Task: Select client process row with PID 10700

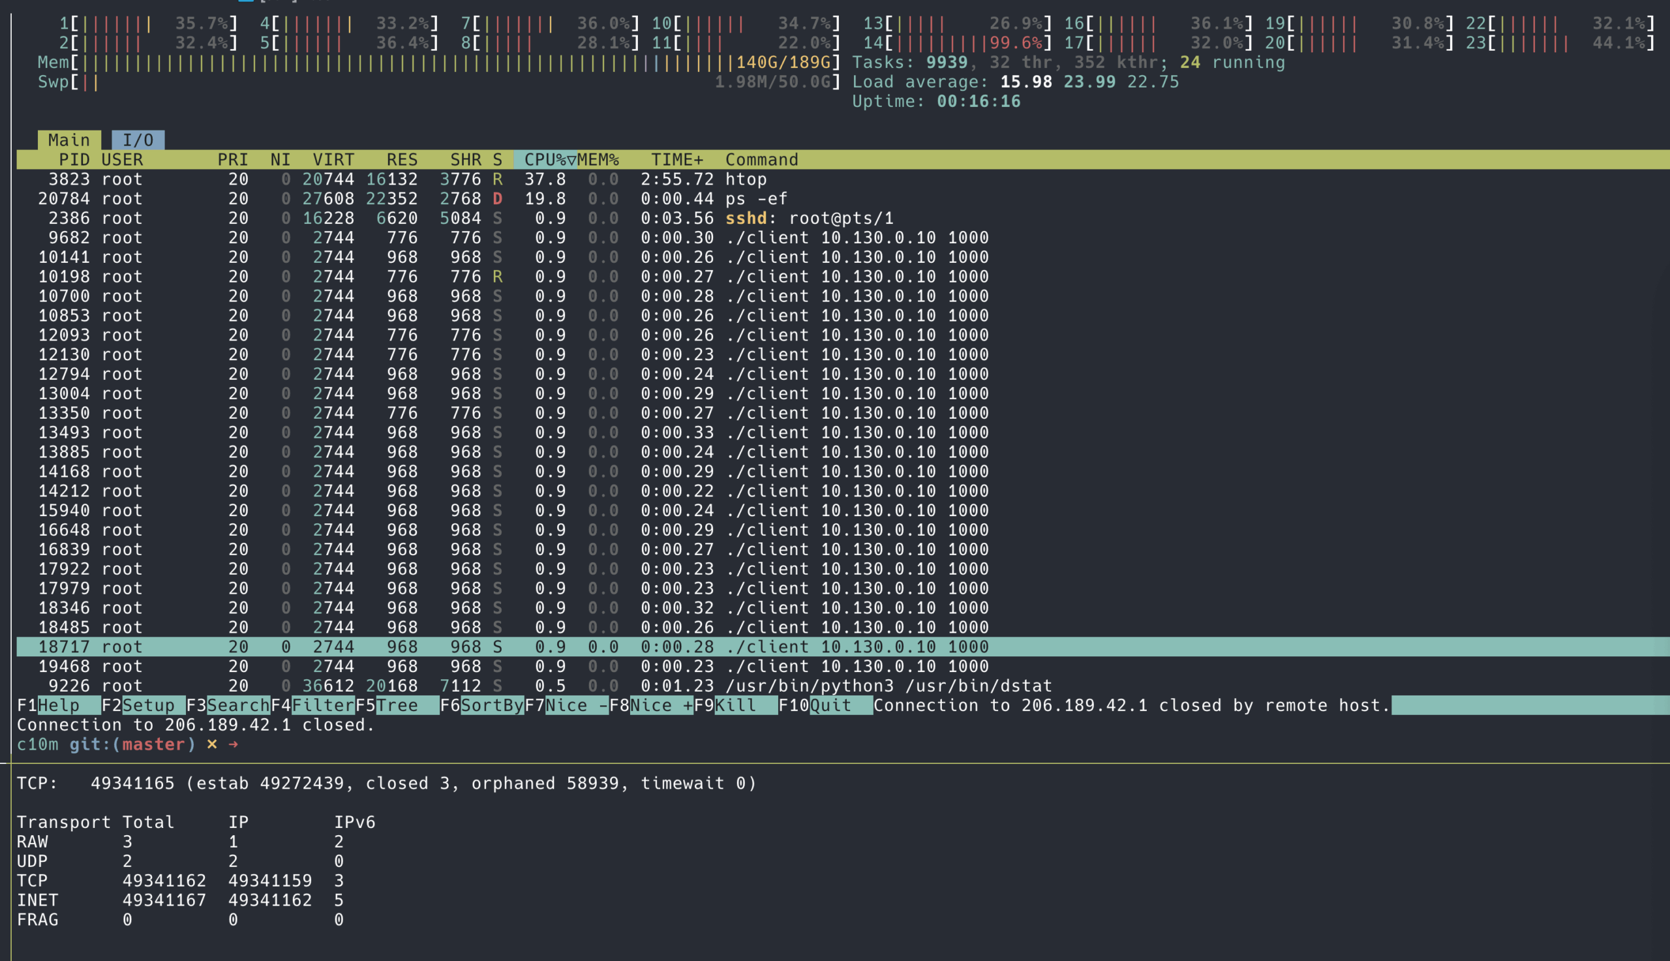Action: point(843,296)
